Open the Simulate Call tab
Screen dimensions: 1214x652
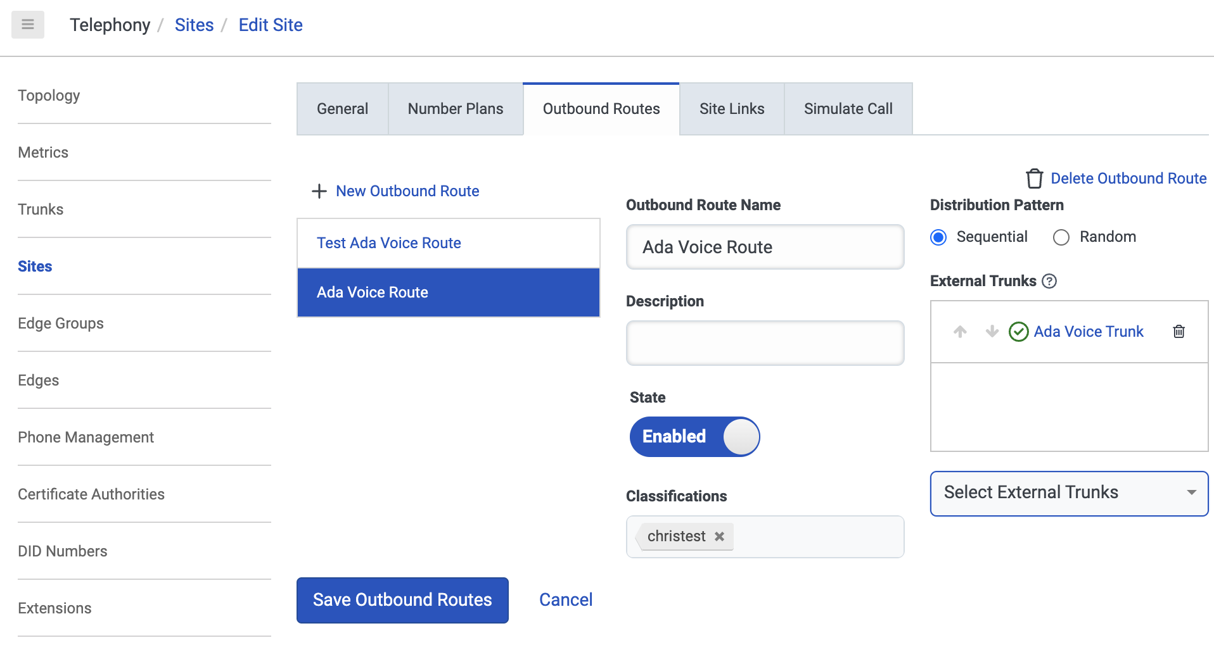848,109
